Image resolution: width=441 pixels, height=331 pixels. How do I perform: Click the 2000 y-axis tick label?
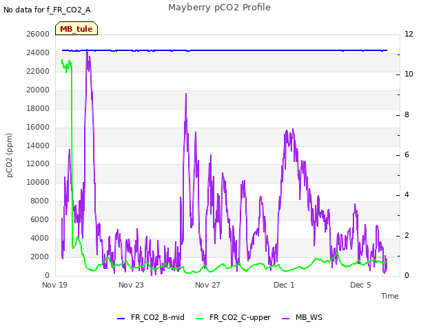coord(40,257)
